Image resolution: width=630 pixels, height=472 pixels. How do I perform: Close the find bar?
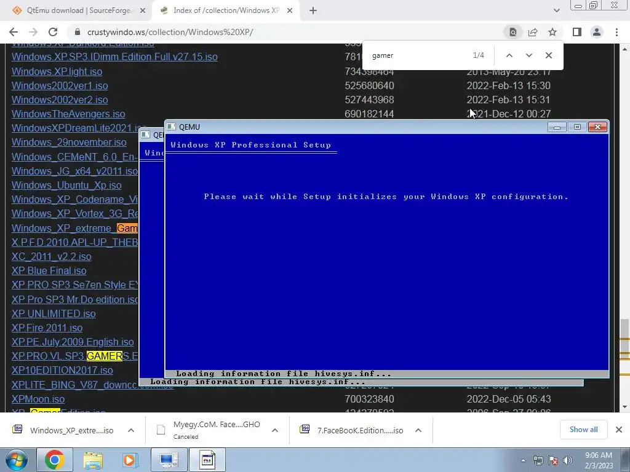point(548,55)
